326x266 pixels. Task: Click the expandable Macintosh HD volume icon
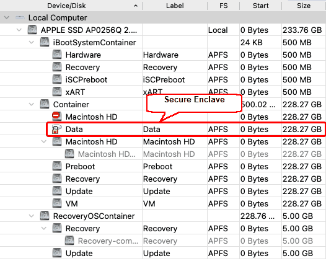pos(57,141)
